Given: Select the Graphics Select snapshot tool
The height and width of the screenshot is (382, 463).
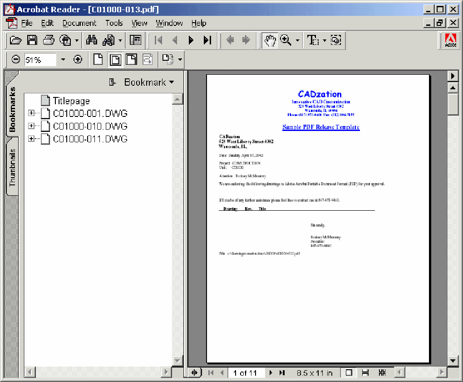Looking at the screenshot, I should pyautogui.click(x=336, y=40).
